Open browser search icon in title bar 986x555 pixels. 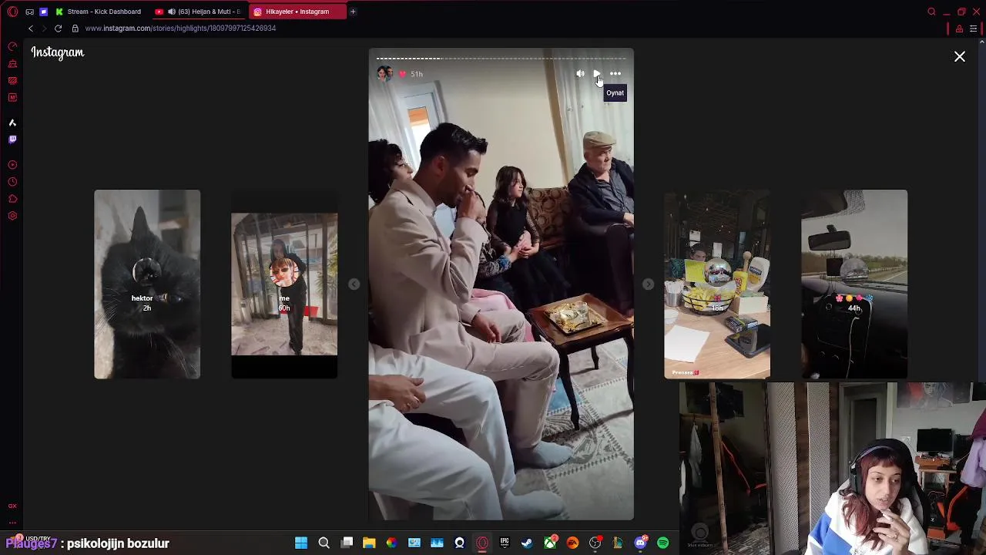click(x=931, y=12)
